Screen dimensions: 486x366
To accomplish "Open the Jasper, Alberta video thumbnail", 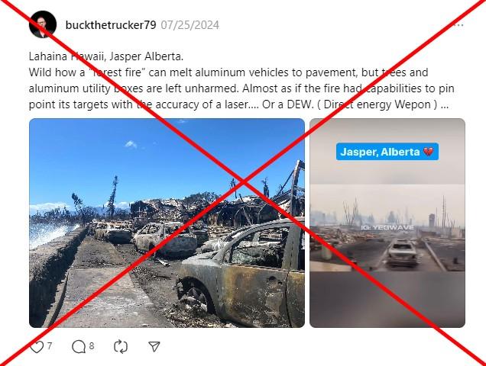I will click(387, 223).
